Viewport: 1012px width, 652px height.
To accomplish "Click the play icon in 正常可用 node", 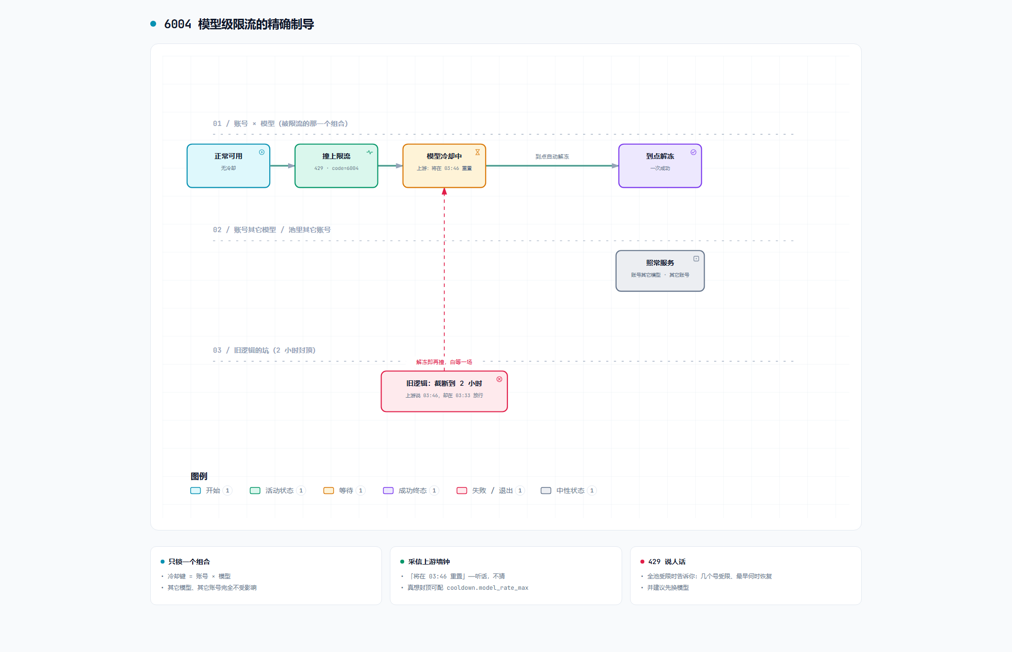I will 262,152.
